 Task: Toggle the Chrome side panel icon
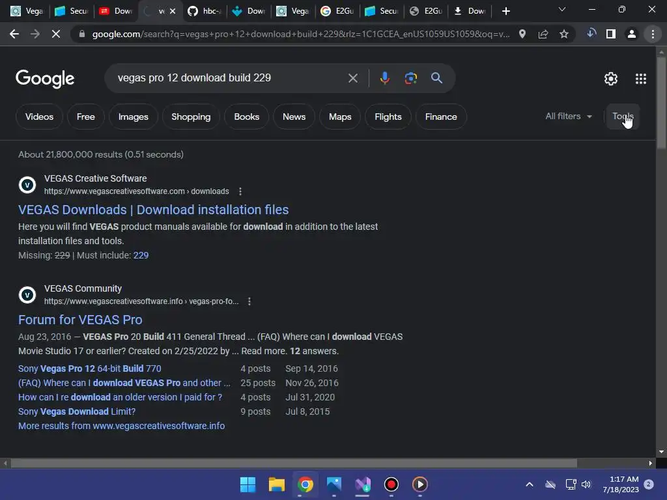611,34
